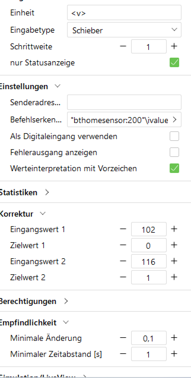Click the Senderadresse input field

[124, 103]
